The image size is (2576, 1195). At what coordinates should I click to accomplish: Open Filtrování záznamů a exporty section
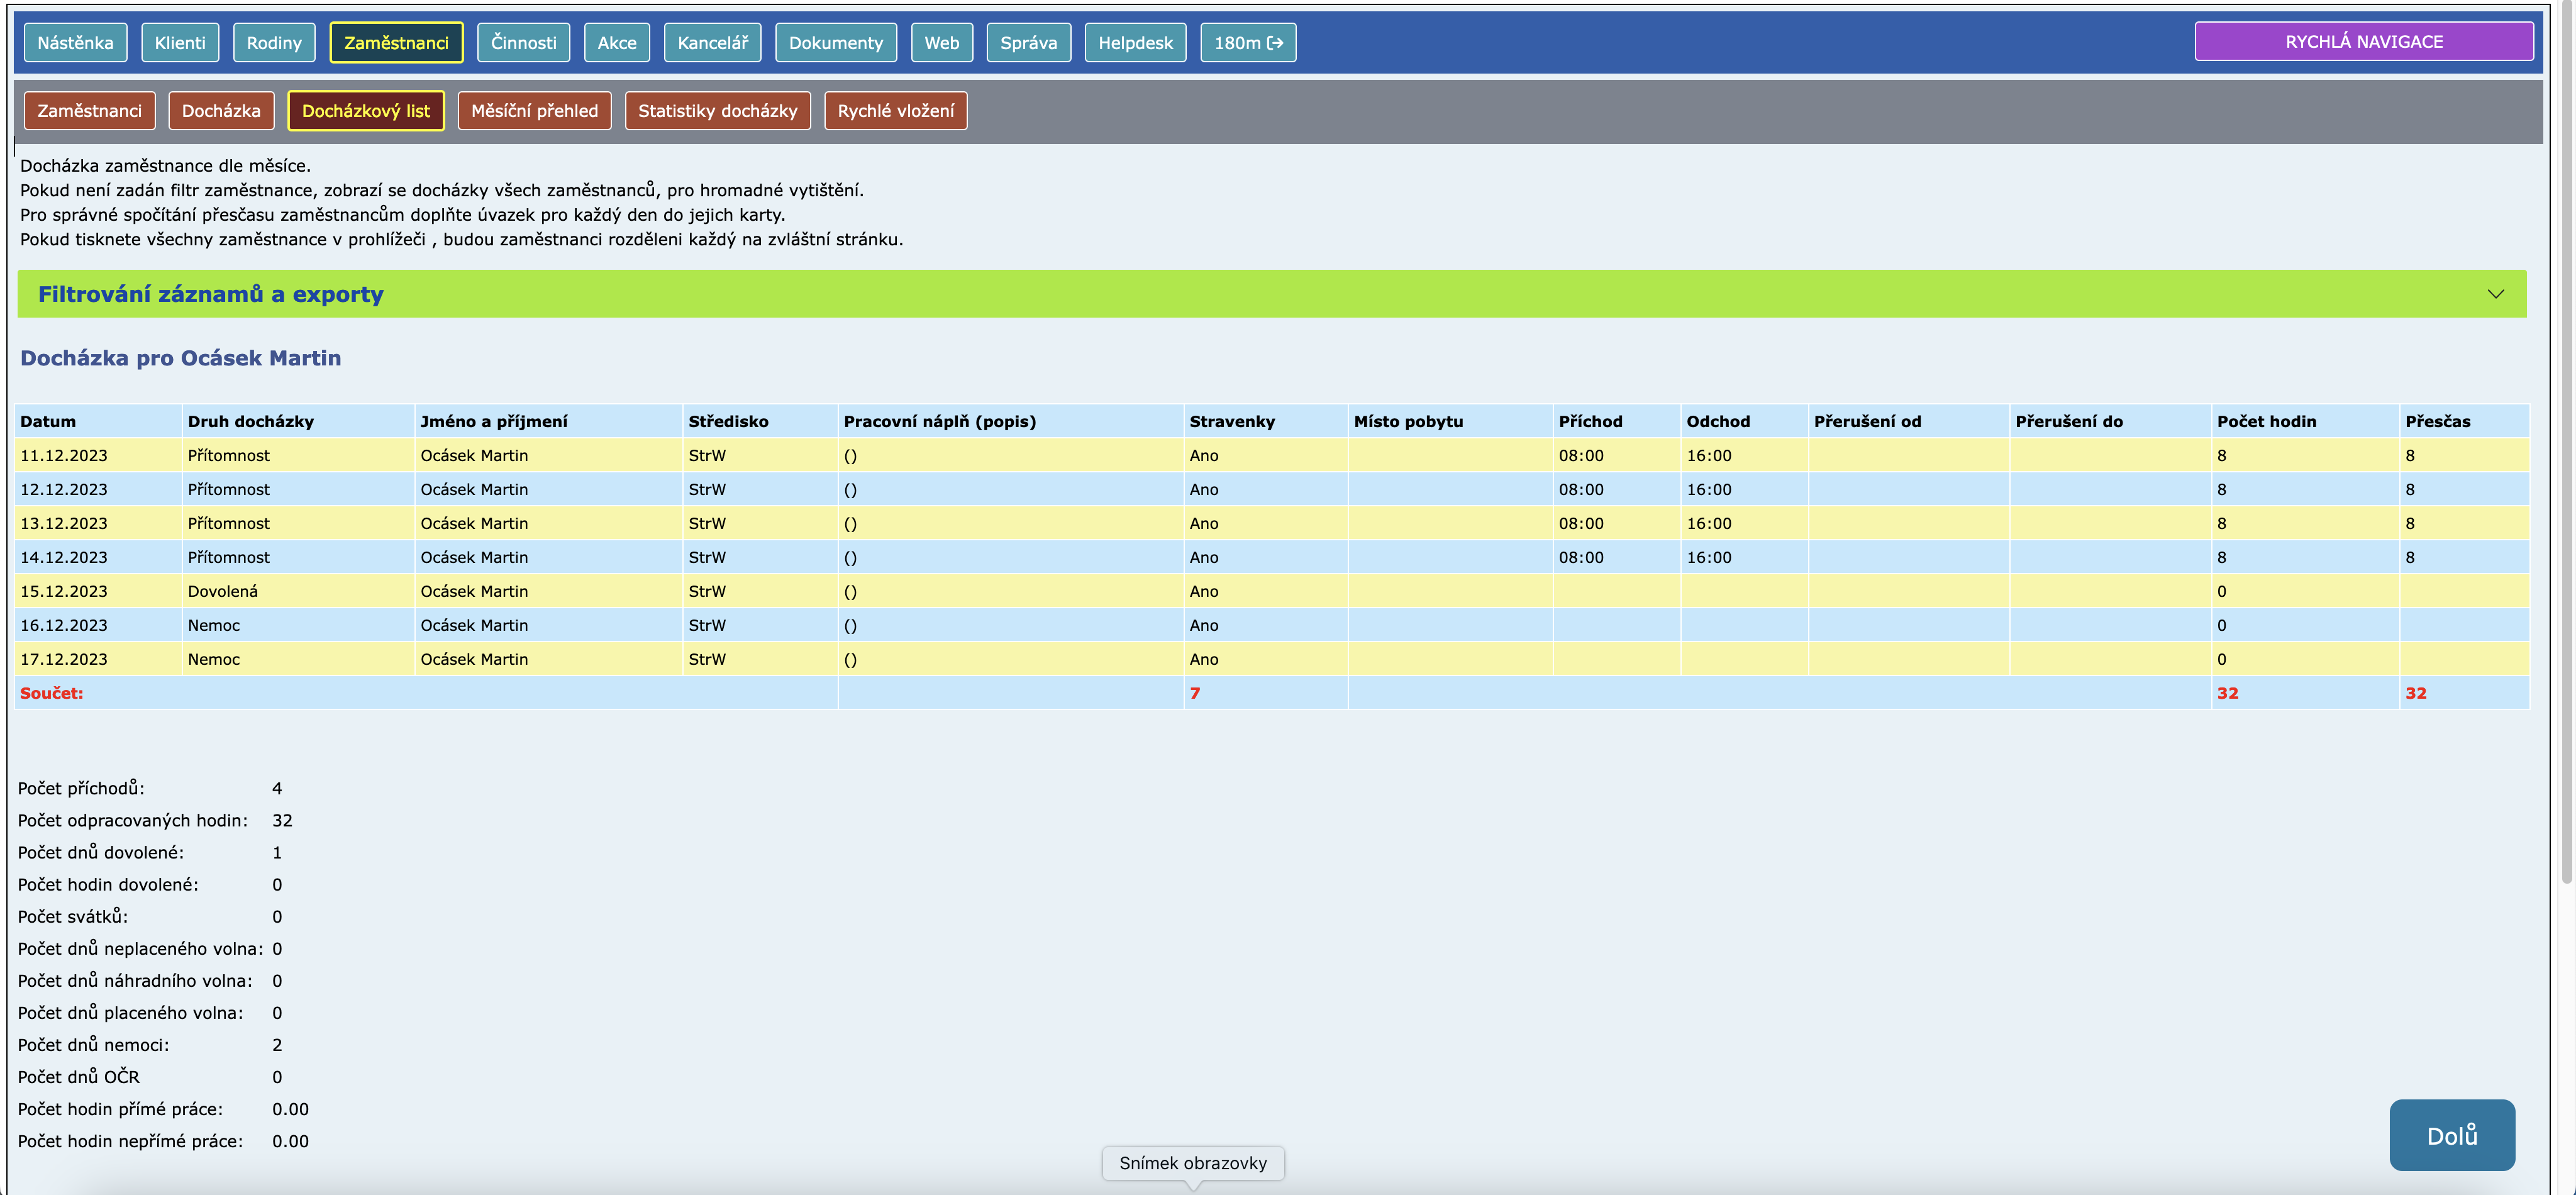coord(210,294)
